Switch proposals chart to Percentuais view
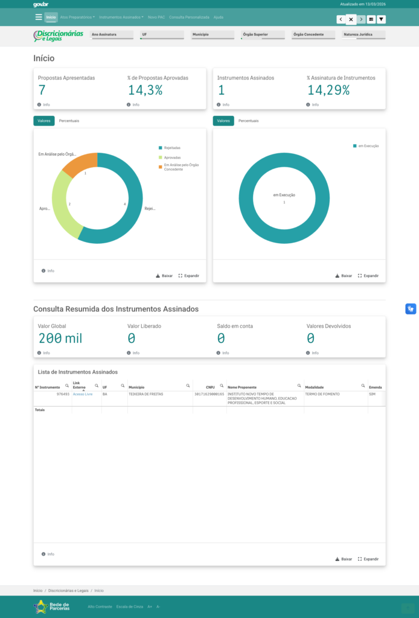Screen dimensions: 419x618 point(69,121)
